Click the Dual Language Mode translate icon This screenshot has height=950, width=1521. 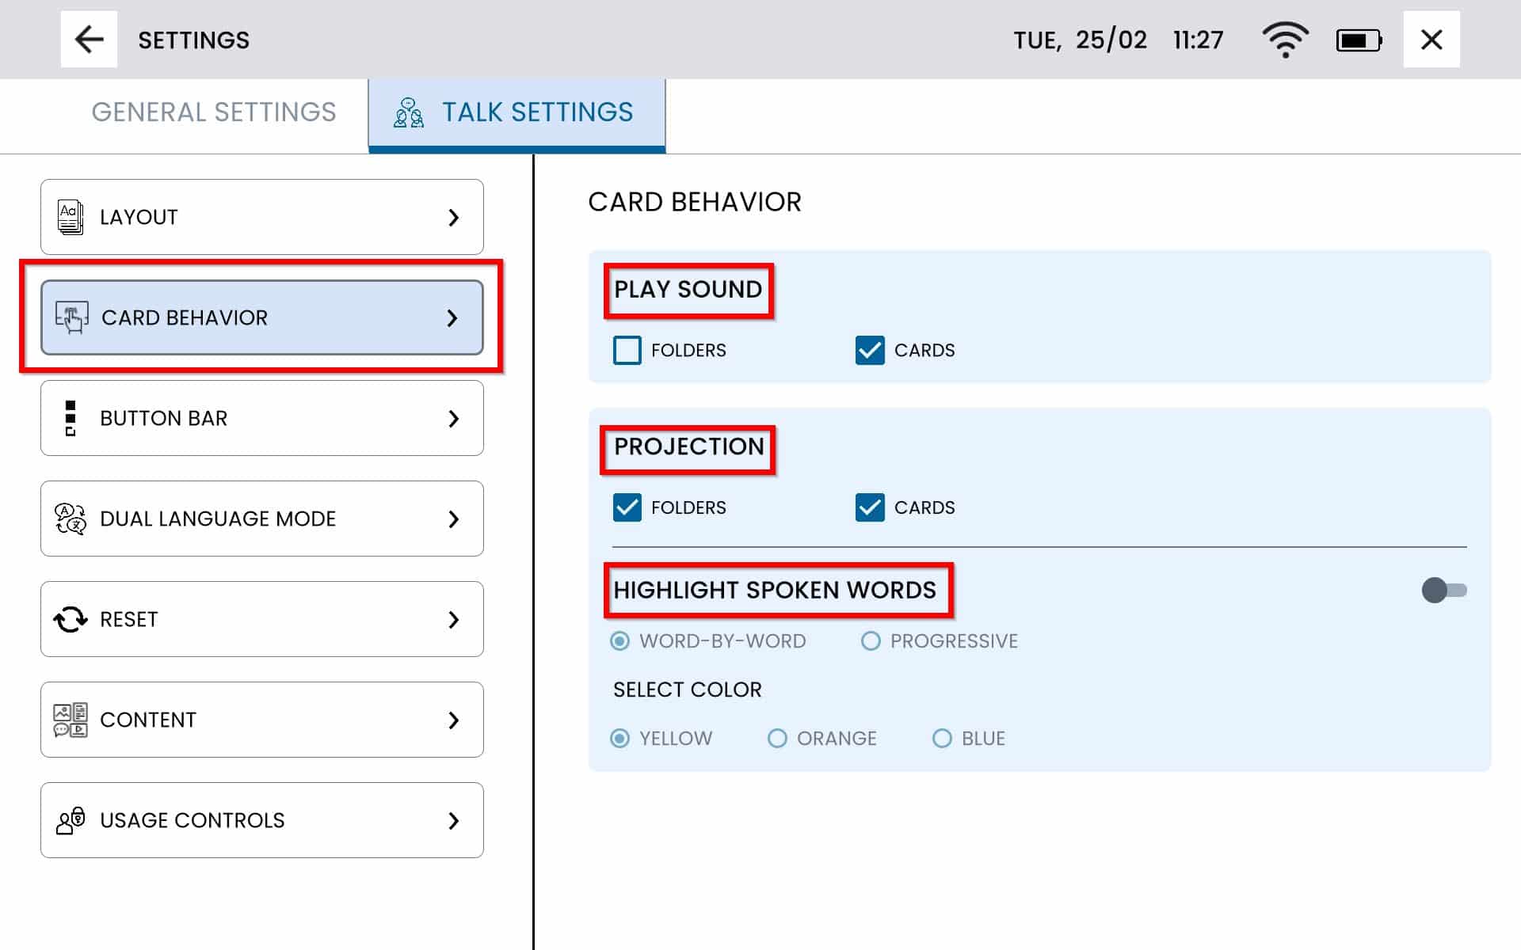coord(71,519)
